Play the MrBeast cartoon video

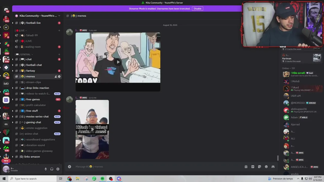[118, 62]
